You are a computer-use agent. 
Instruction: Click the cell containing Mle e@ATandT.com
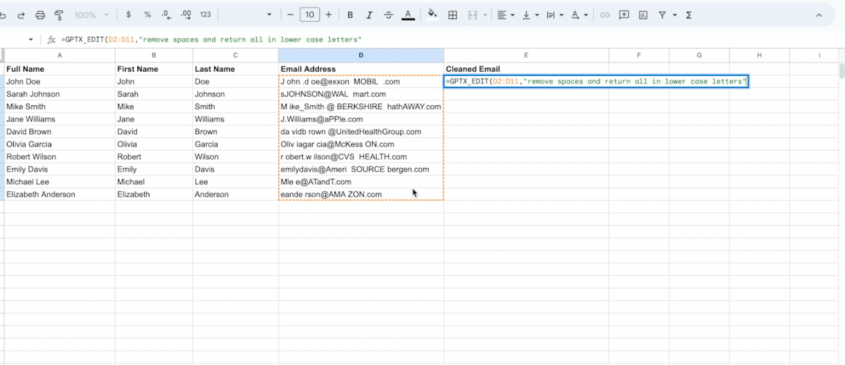(361, 182)
